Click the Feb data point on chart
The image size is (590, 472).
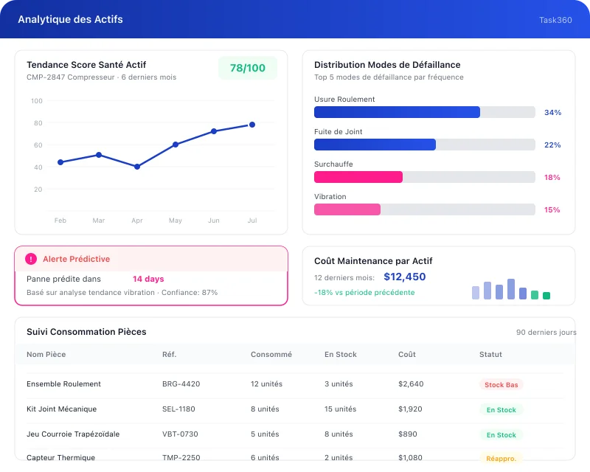60,162
